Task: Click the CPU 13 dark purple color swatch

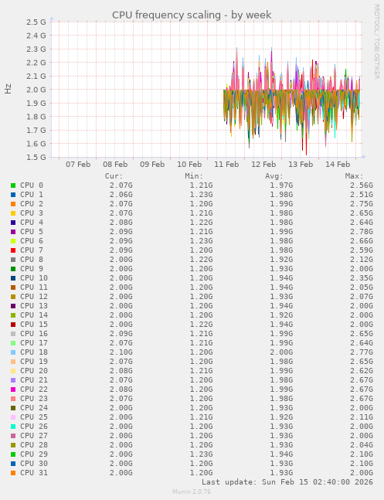Action: [13, 306]
